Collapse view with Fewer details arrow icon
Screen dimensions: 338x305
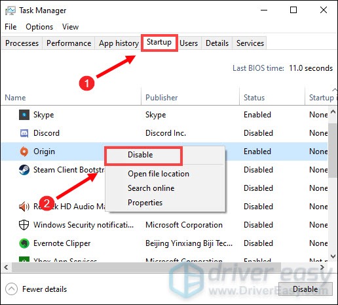pyautogui.click(x=11, y=289)
